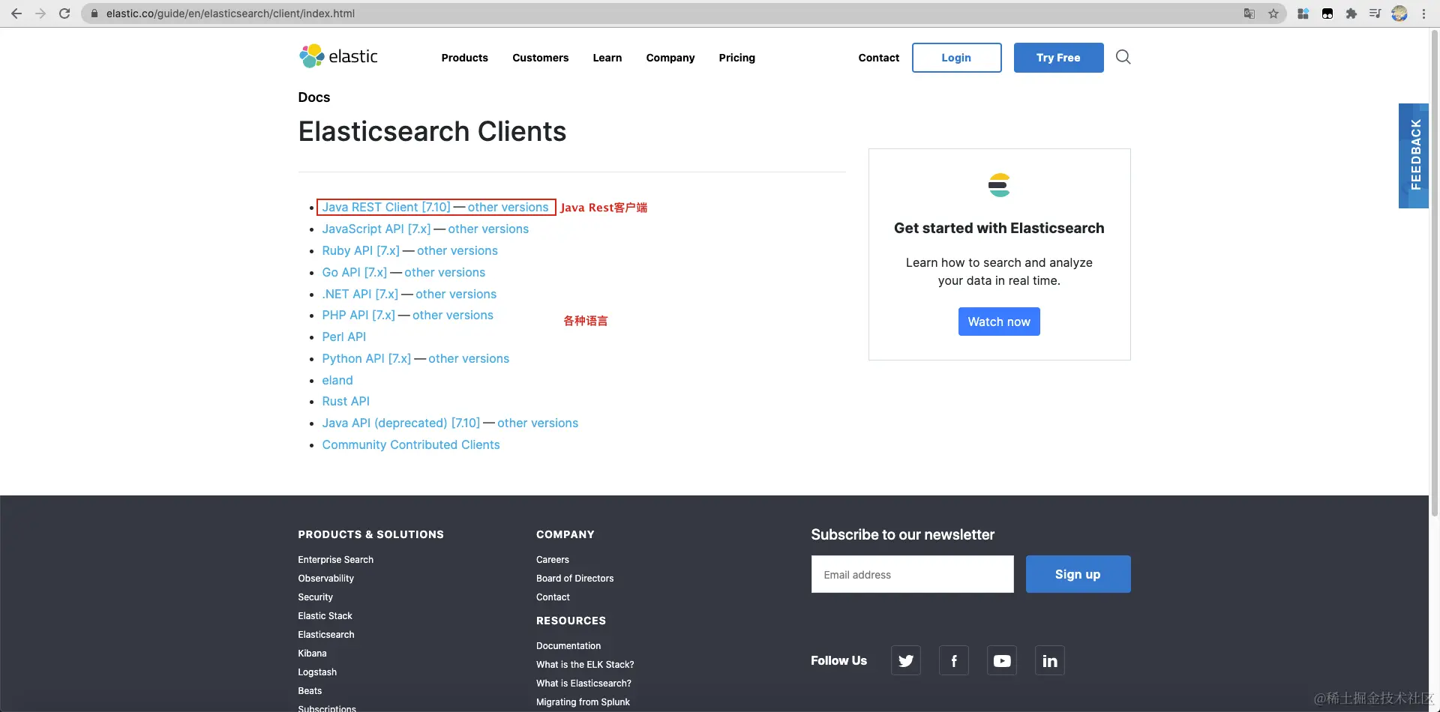
Task: Open Enterprise Search footer link
Action: pos(336,560)
